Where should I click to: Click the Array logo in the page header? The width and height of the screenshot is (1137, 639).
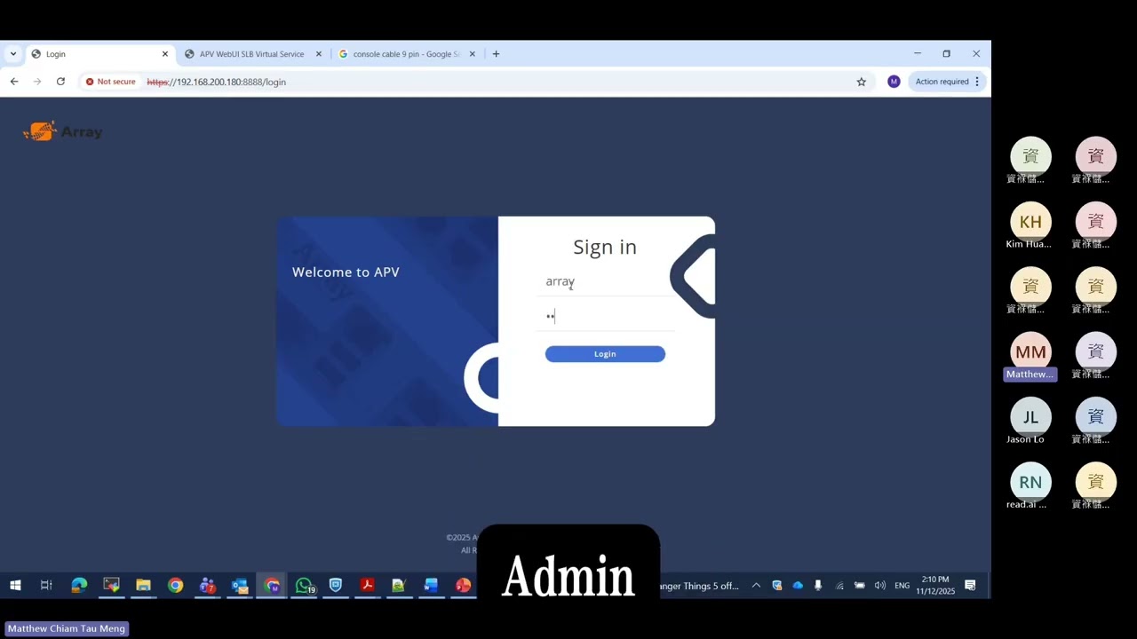[63, 131]
